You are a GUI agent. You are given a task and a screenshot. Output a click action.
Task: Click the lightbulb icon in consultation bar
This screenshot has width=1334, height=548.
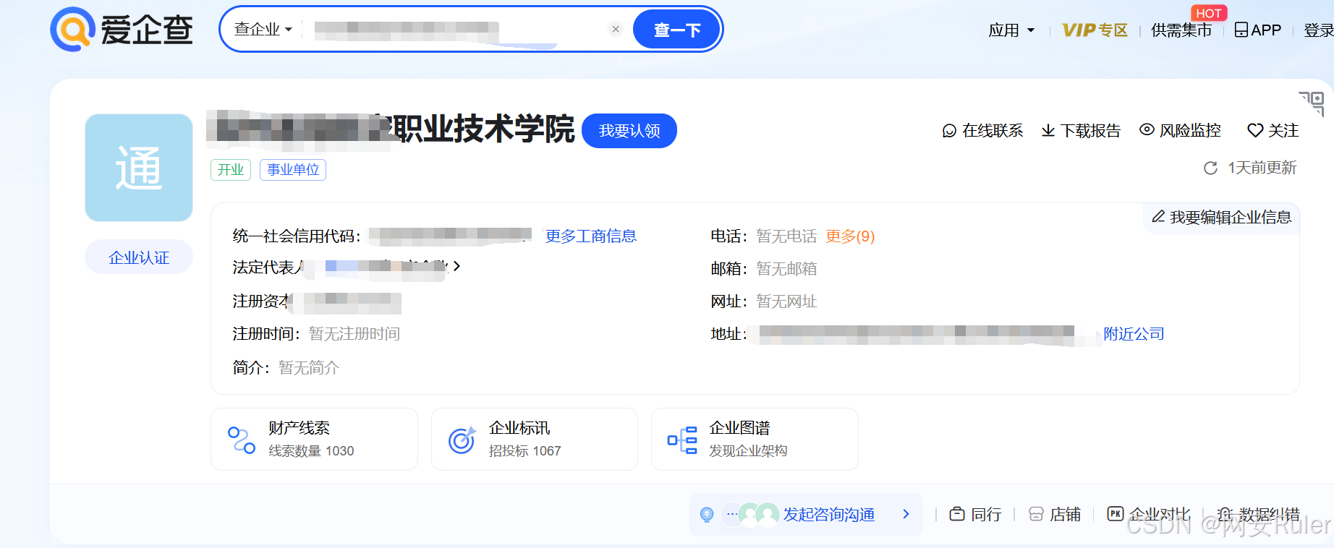(x=707, y=514)
